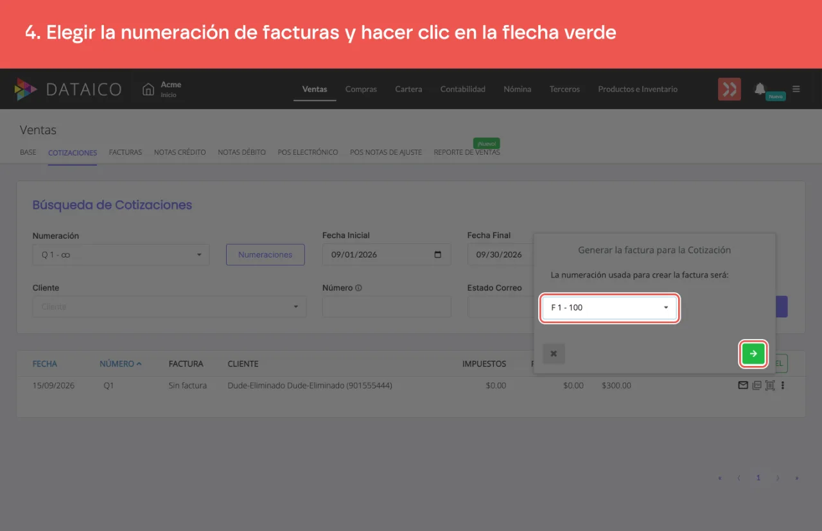Open the Compras menu

click(361, 89)
